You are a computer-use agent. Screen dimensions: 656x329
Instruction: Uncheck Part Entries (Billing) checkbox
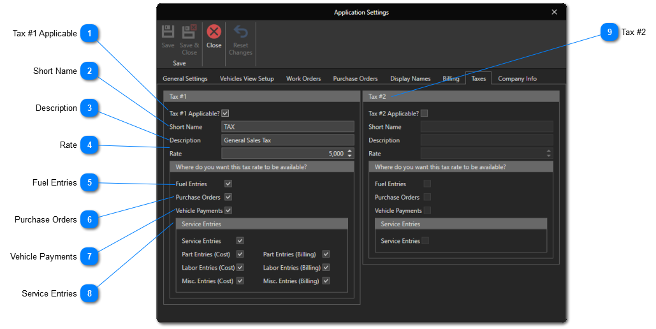click(326, 254)
